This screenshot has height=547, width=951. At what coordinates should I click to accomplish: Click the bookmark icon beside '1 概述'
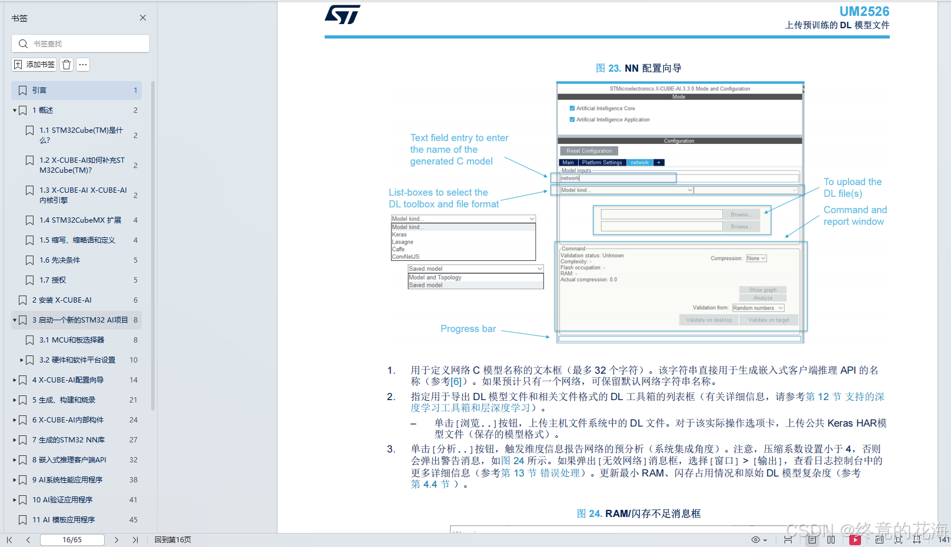tap(23, 110)
